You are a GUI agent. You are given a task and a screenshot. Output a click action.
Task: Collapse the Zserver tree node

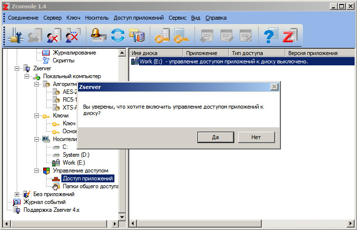coord(17,68)
